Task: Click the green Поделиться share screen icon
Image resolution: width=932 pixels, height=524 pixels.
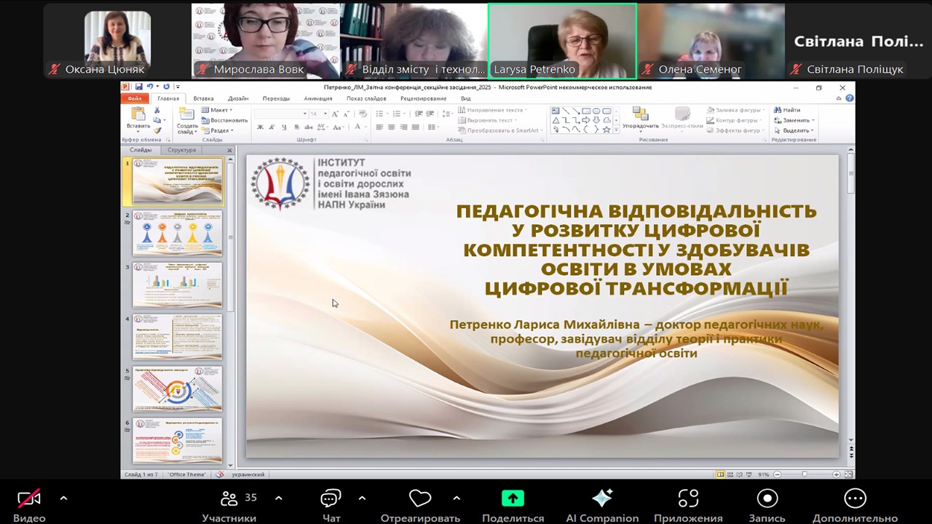Action: pyautogui.click(x=513, y=499)
